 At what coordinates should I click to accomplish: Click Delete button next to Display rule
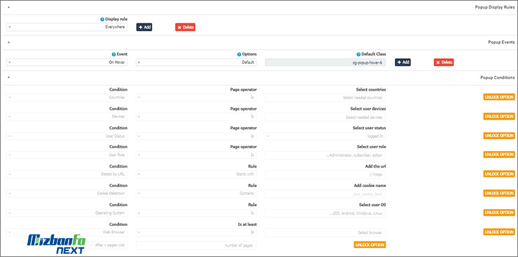[x=185, y=27]
